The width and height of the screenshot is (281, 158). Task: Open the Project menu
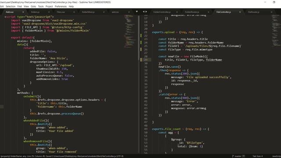pos(49,6)
